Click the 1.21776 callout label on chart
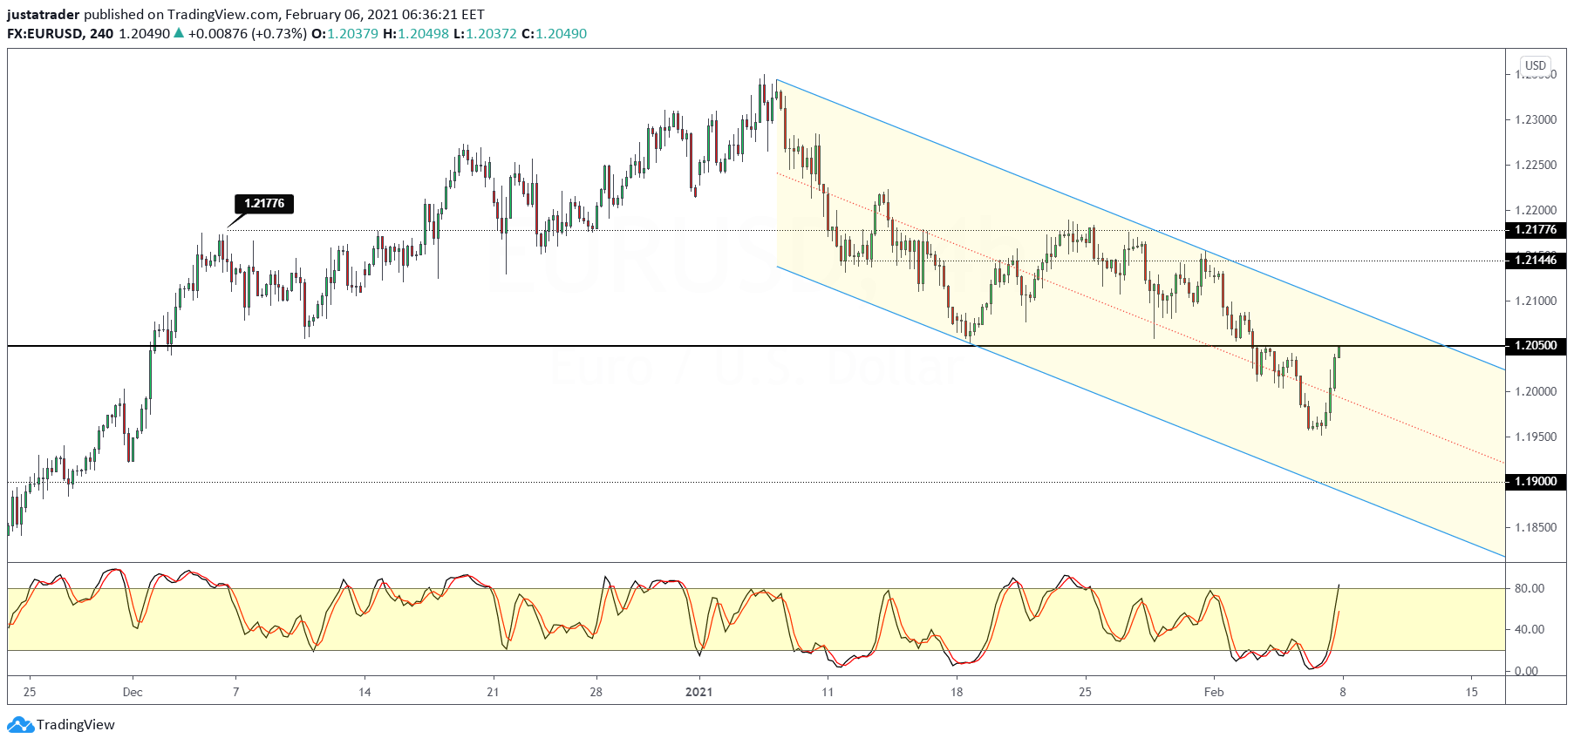This screenshot has width=1574, height=745. tap(264, 204)
